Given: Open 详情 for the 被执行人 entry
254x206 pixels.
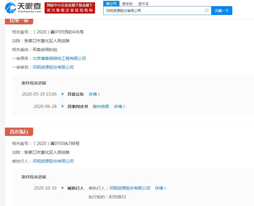Looking at the screenshot, I should 160,188.
